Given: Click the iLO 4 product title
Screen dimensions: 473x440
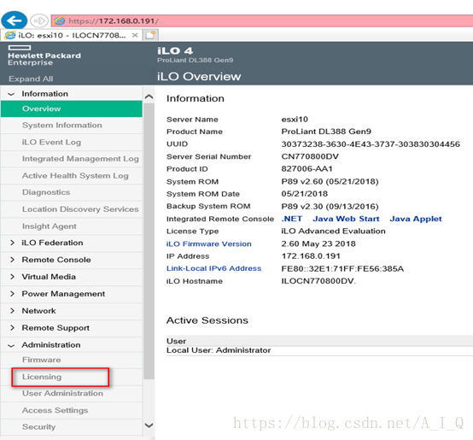Looking at the screenshot, I should coord(175,51).
